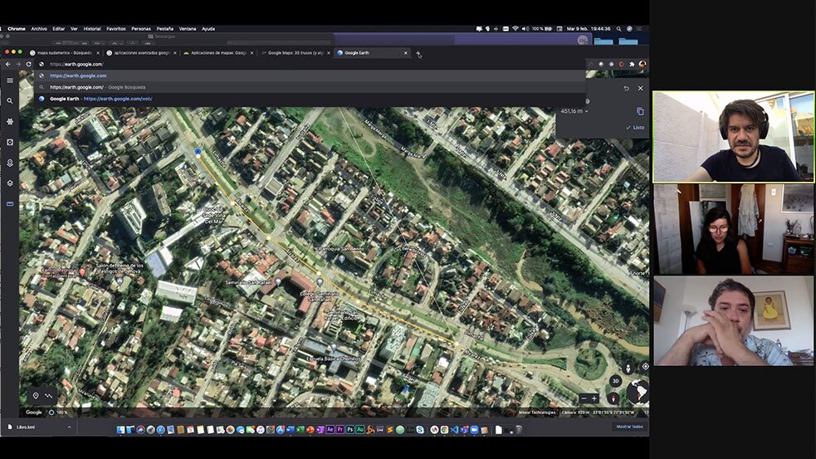Open the Projects pin icon in sidebar
The width and height of the screenshot is (816, 459).
(x=10, y=163)
